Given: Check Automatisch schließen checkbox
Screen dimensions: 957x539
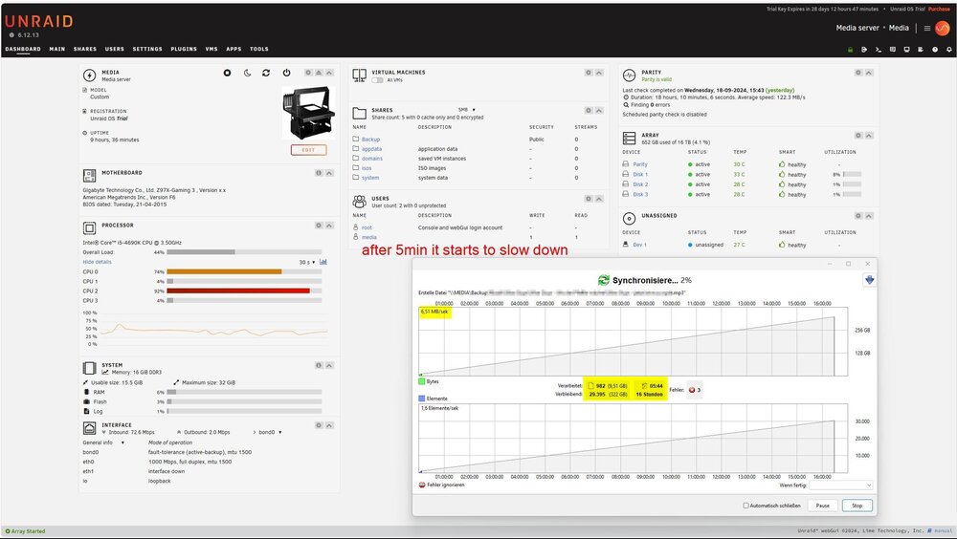Looking at the screenshot, I should tap(746, 506).
